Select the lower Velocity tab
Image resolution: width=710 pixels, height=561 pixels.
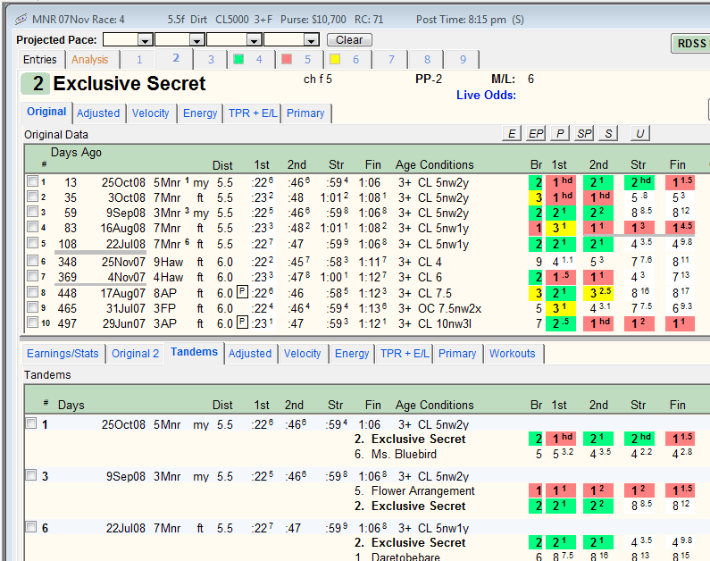(x=303, y=354)
